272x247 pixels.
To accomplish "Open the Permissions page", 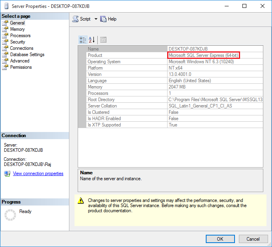I will click(21, 67).
